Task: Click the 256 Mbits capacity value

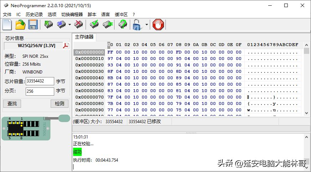Action: (x=31, y=64)
